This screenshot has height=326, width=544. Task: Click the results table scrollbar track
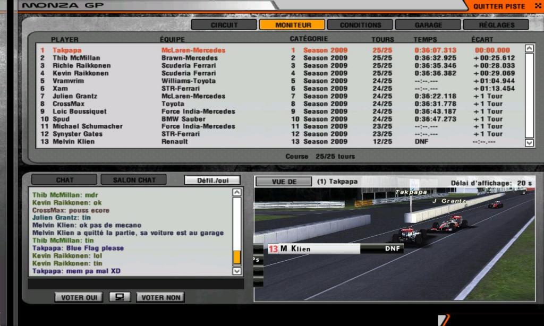[529, 96]
